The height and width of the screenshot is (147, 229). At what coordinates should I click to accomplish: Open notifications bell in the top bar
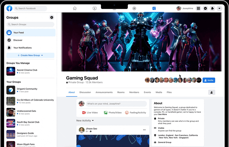click(212, 8)
